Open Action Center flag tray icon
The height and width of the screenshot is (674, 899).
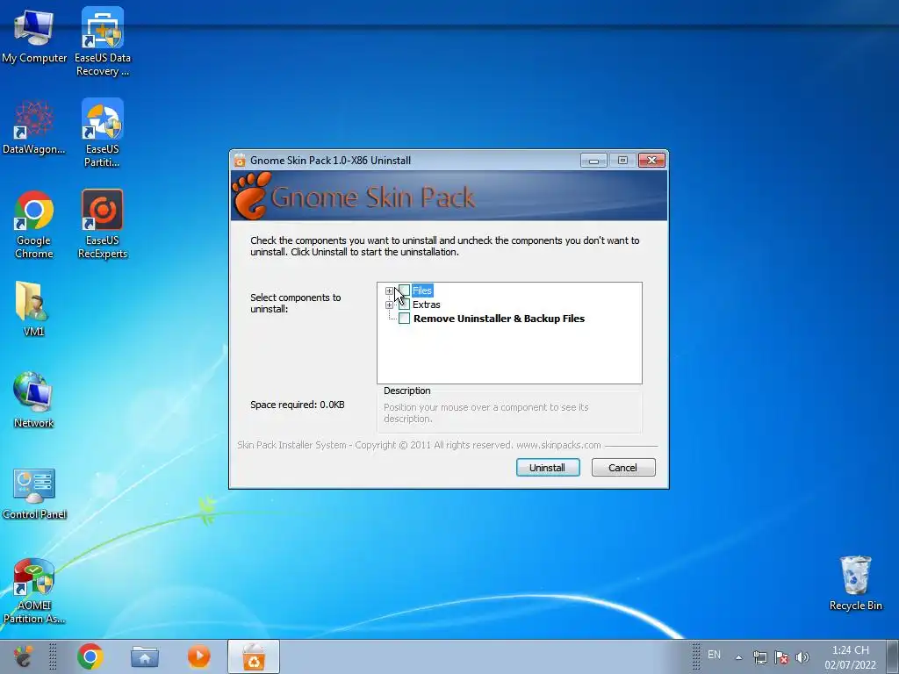(780, 657)
